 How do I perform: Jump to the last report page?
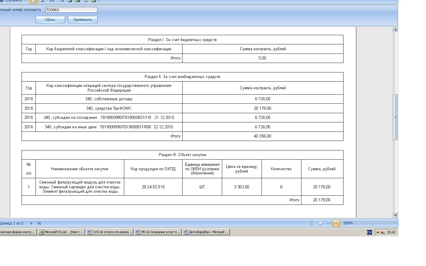coord(39,223)
